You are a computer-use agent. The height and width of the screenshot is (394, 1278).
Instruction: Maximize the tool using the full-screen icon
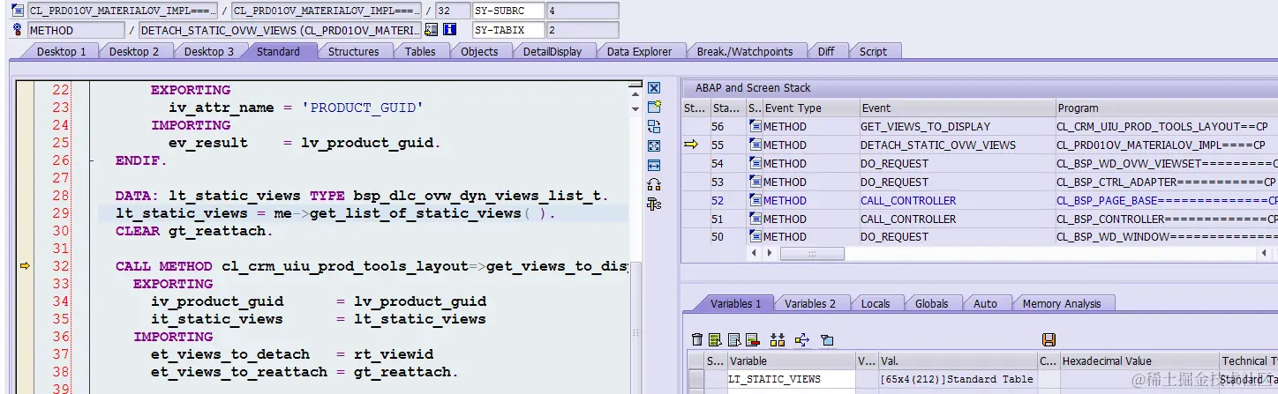pos(654,145)
